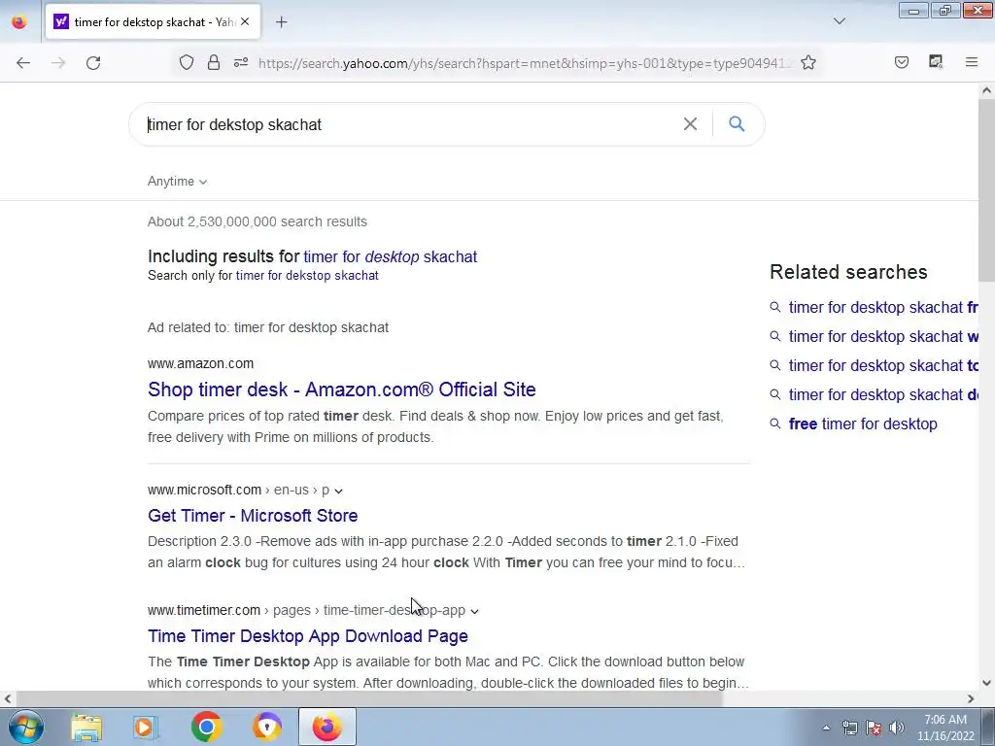995x746 pixels.
Task: Click the Firefox logo at top left
Action: click(x=19, y=22)
